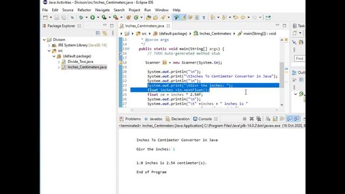Click the Clear Console icon
The height and width of the screenshot is (194, 345).
click(268, 119)
